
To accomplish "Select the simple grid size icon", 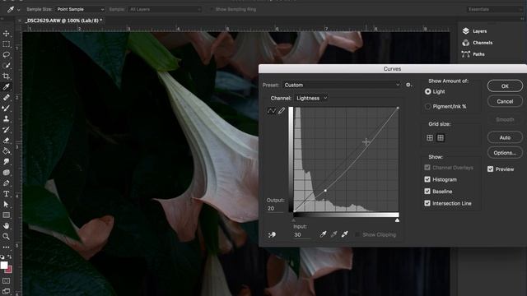I will [x=430, y=138].
